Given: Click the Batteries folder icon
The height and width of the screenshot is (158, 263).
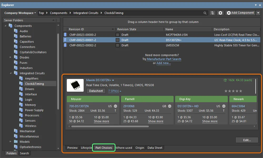Looking at the screenshot, I should [16, 36].
